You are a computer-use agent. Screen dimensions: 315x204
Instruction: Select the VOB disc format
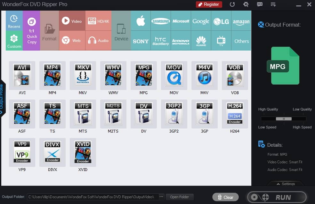tap(235, 75)
